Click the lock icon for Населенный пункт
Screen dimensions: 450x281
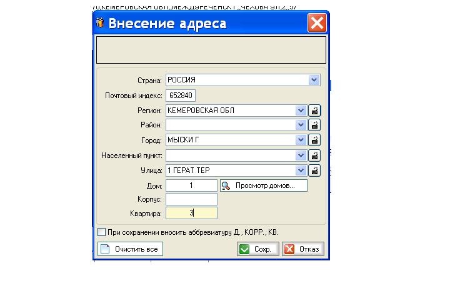315,155
